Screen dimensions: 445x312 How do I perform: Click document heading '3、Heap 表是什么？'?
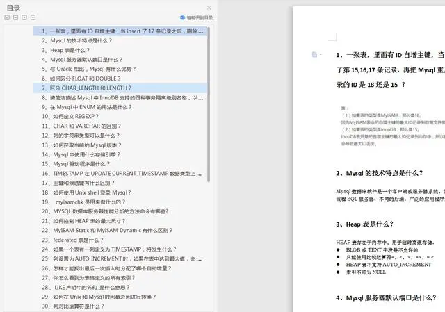click(x=364, y=224)
